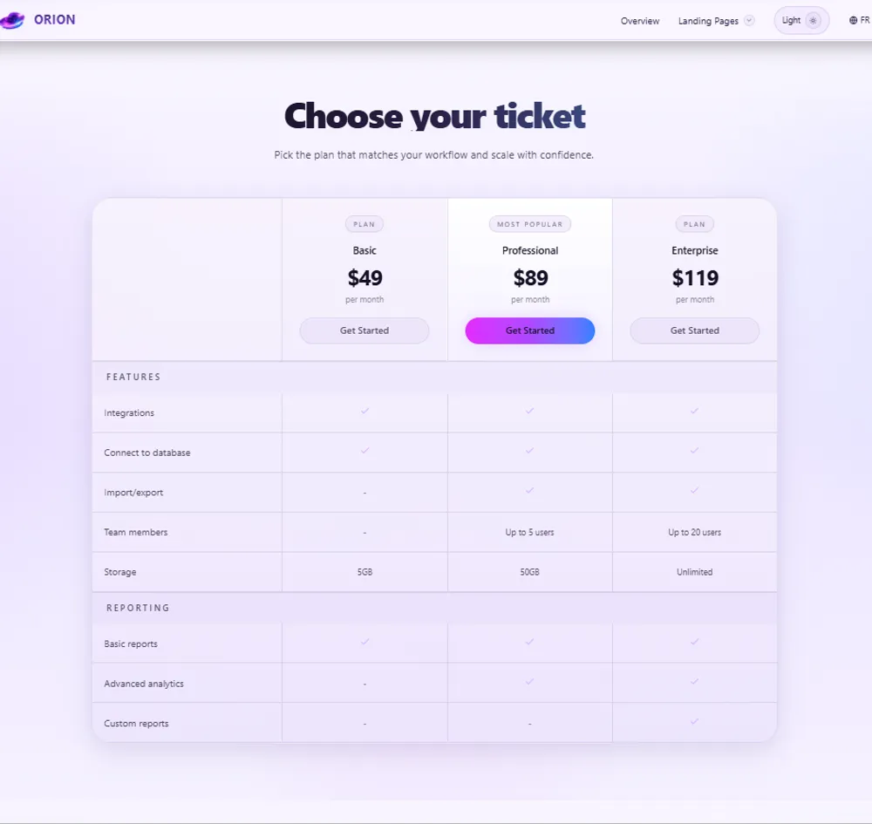
Task: Toggle the Light theme switch
Action: [800, 21]
